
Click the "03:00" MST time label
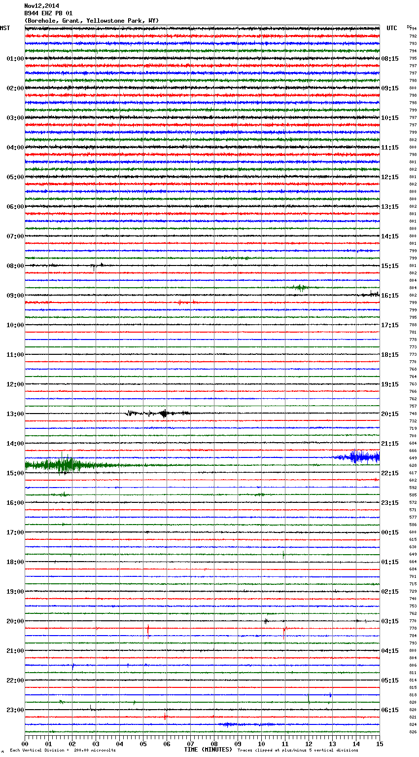point(15,118)
